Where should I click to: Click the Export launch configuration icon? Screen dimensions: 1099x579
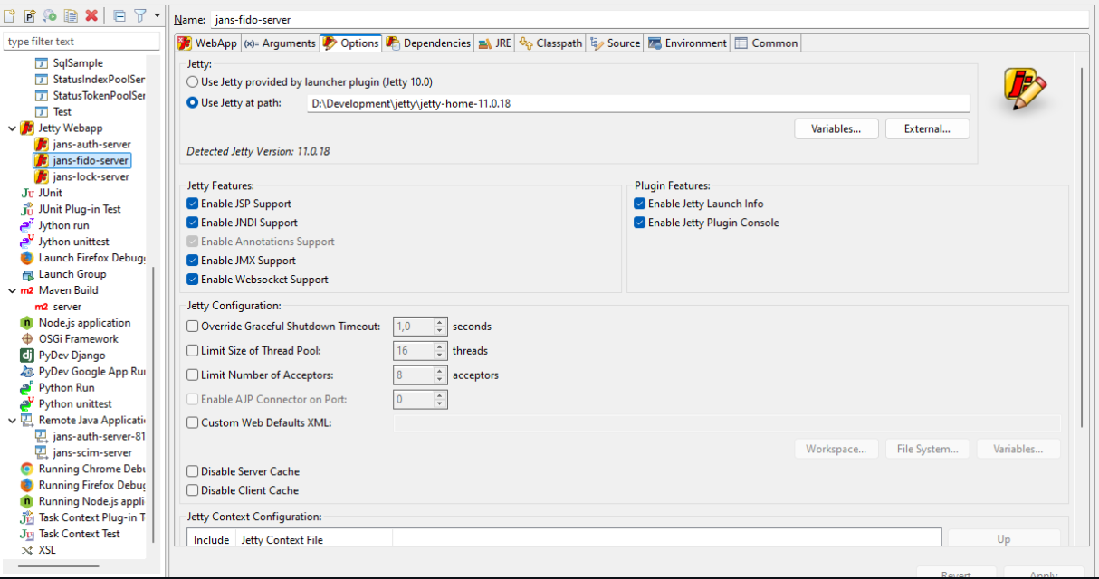[x=50, y=15]
